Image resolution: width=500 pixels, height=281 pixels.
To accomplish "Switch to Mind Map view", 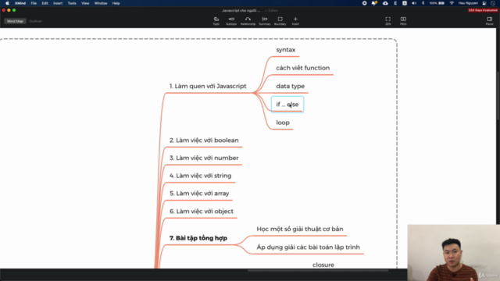I will coord(15,21).
